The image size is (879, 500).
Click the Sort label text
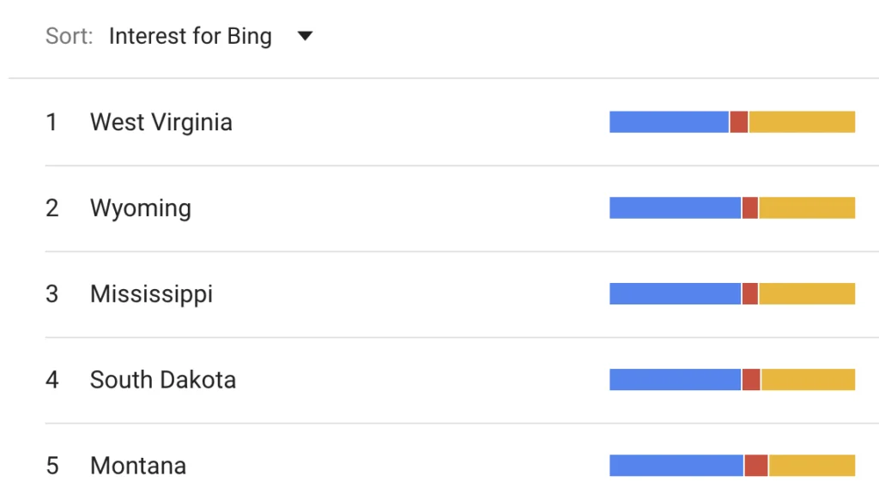pos(68,36)
